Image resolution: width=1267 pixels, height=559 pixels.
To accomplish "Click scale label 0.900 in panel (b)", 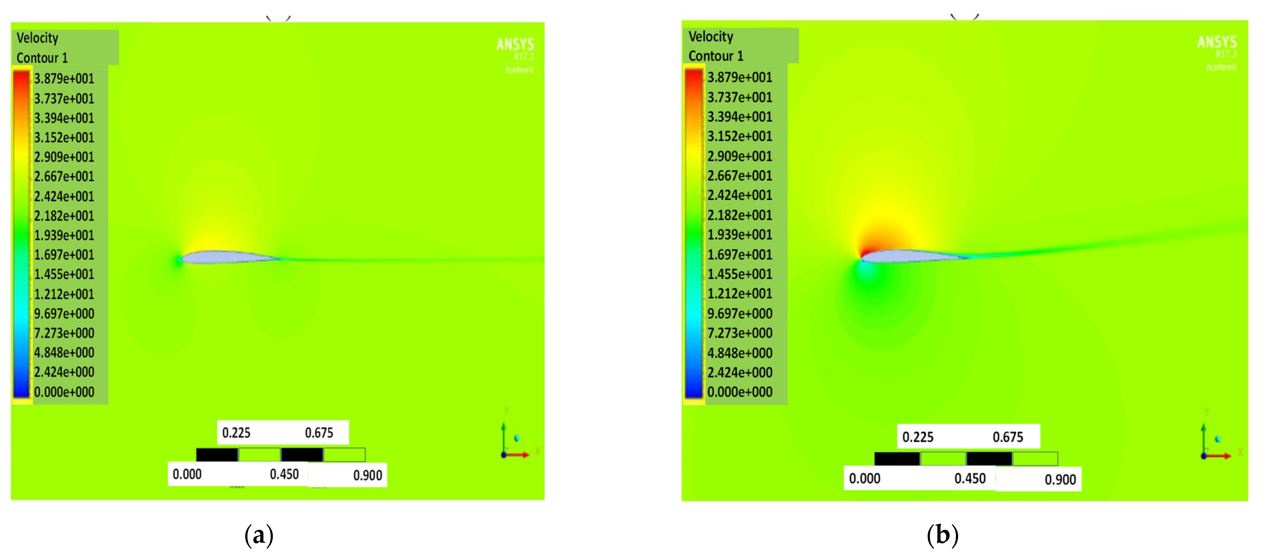I will (1060, 479).
